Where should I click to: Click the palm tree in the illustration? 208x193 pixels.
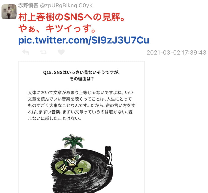click(x=73, y=144)
